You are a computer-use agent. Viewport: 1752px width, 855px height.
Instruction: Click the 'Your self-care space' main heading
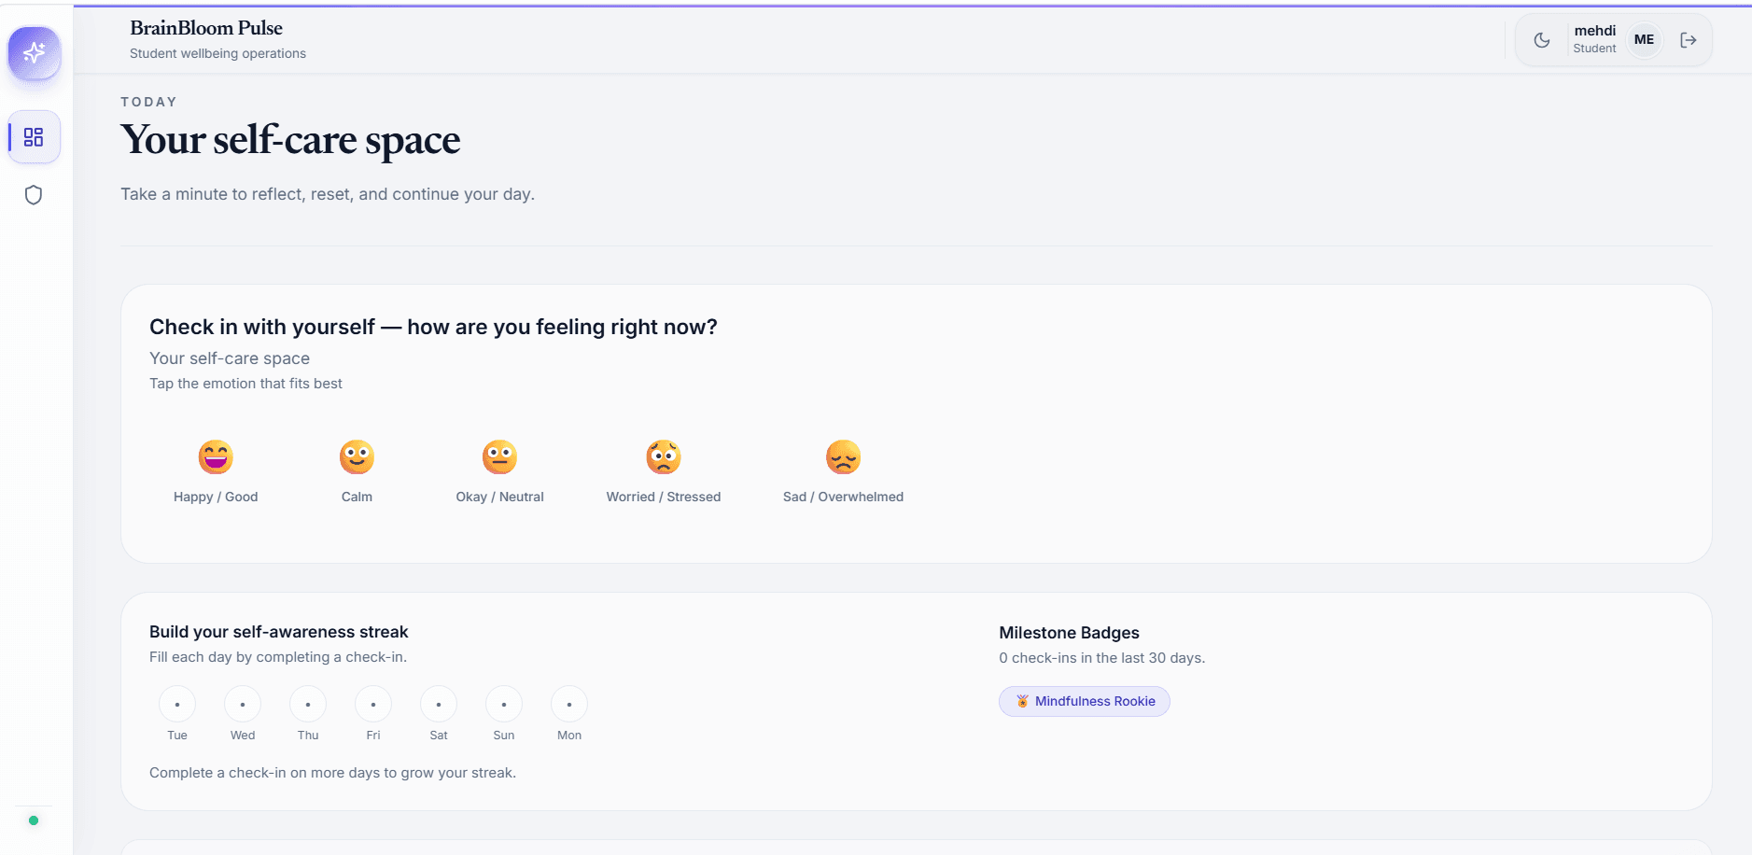[290, 140]
